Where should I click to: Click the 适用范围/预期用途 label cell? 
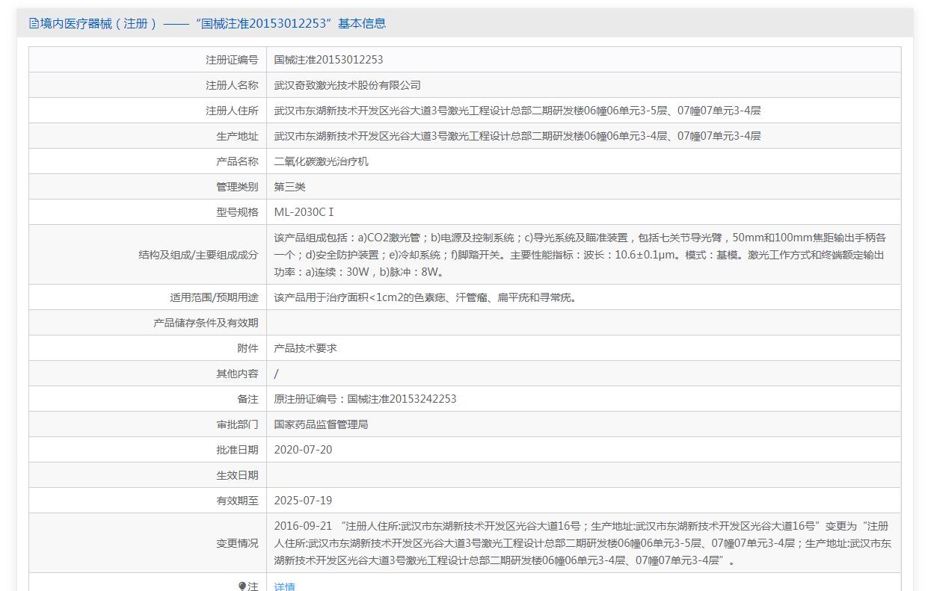(x=214, y=297)
